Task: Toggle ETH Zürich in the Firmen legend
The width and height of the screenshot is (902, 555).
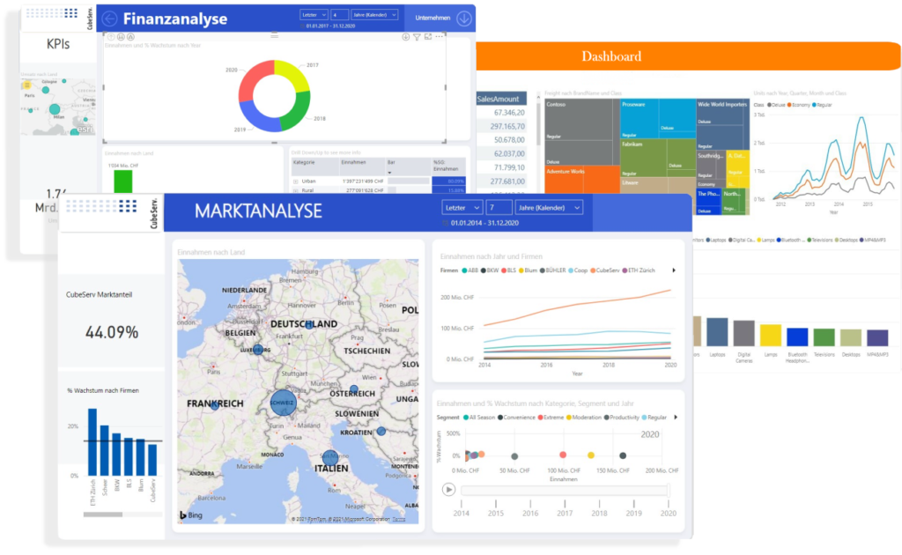Action: [x=638, y=270]
